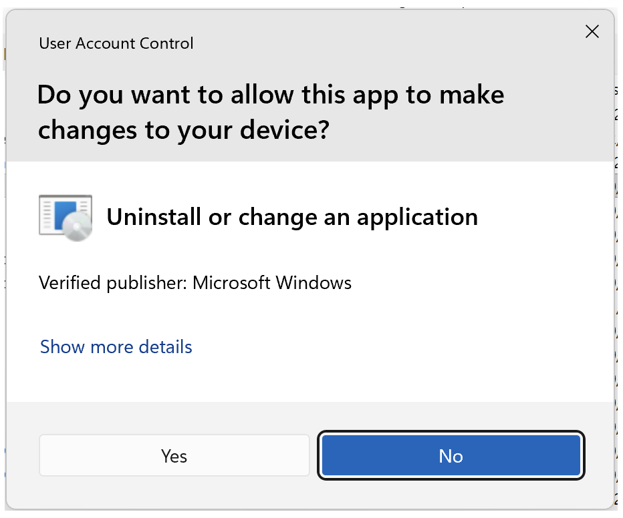The width and height of the screenshot is (623, 518).
Task: Click the "Do you want to allow" heading line
Action: tap(271, 95)
